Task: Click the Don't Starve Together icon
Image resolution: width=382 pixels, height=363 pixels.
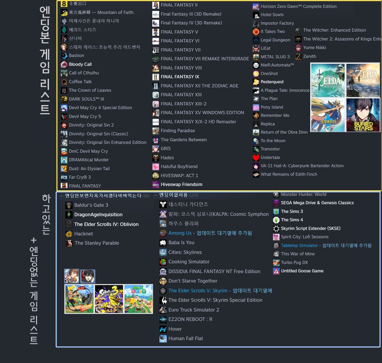Action: (163, 281)
